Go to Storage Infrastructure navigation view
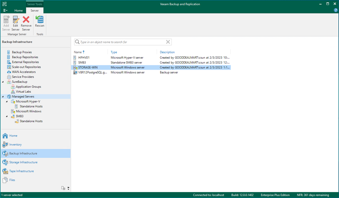 point(36,162)
